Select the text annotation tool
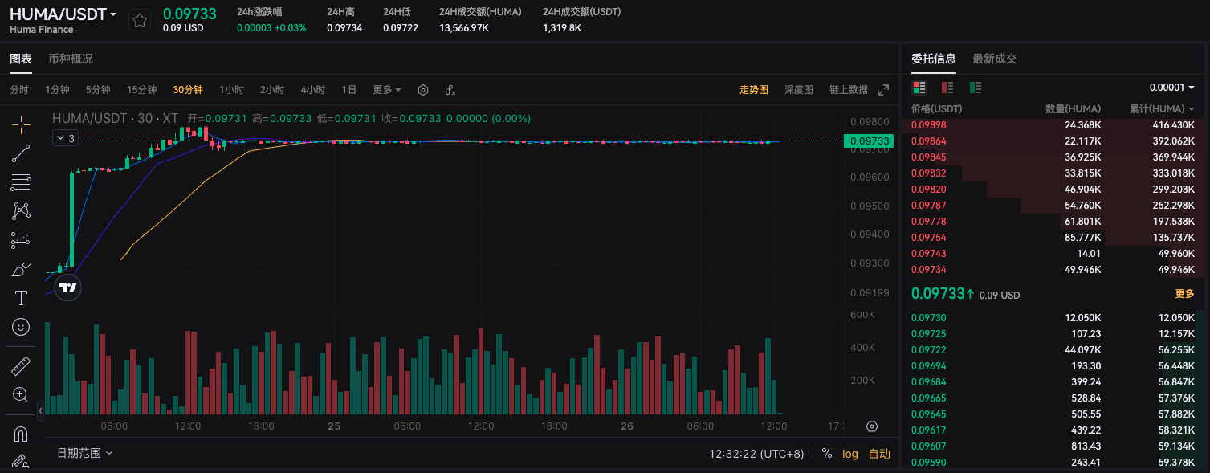The height and width of the screenshot is (473, 1210). pyautogui.click(x=20, y=297)
